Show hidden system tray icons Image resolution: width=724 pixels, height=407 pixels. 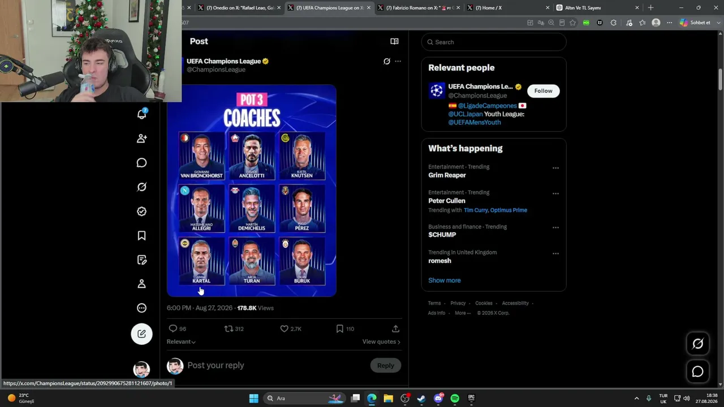coord(636,399)
